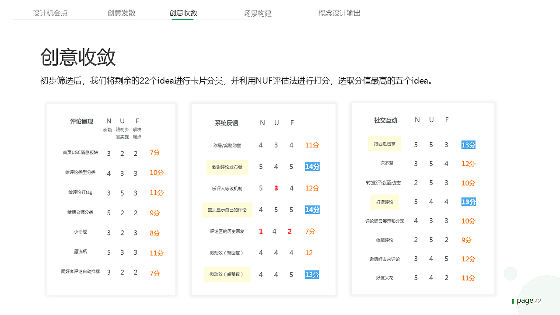This screenshot has width=560, height=315.
Task: Click the 好友火花 entry
Action: (x=385, y=277)
